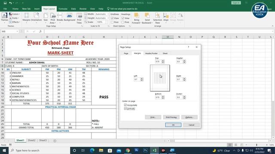Open Page Setup dialog launcher in ribbon
The width and height of the screenshot is (275, 154).
pyautogui.click(x=82, y=26)
